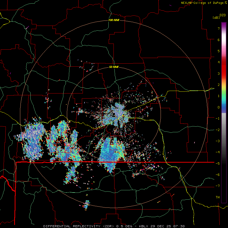Viewport: 228px width, 228px height.
Task: Click the -1 dB tick on color scale
Action: point(218,119)
